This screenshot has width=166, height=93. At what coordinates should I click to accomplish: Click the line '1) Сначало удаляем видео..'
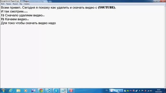(23, 15)
